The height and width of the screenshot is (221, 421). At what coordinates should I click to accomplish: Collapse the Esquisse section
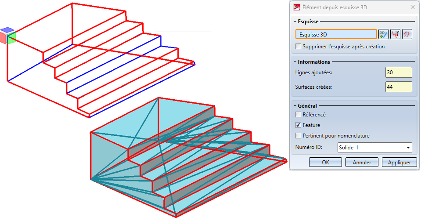pos(295,22)
